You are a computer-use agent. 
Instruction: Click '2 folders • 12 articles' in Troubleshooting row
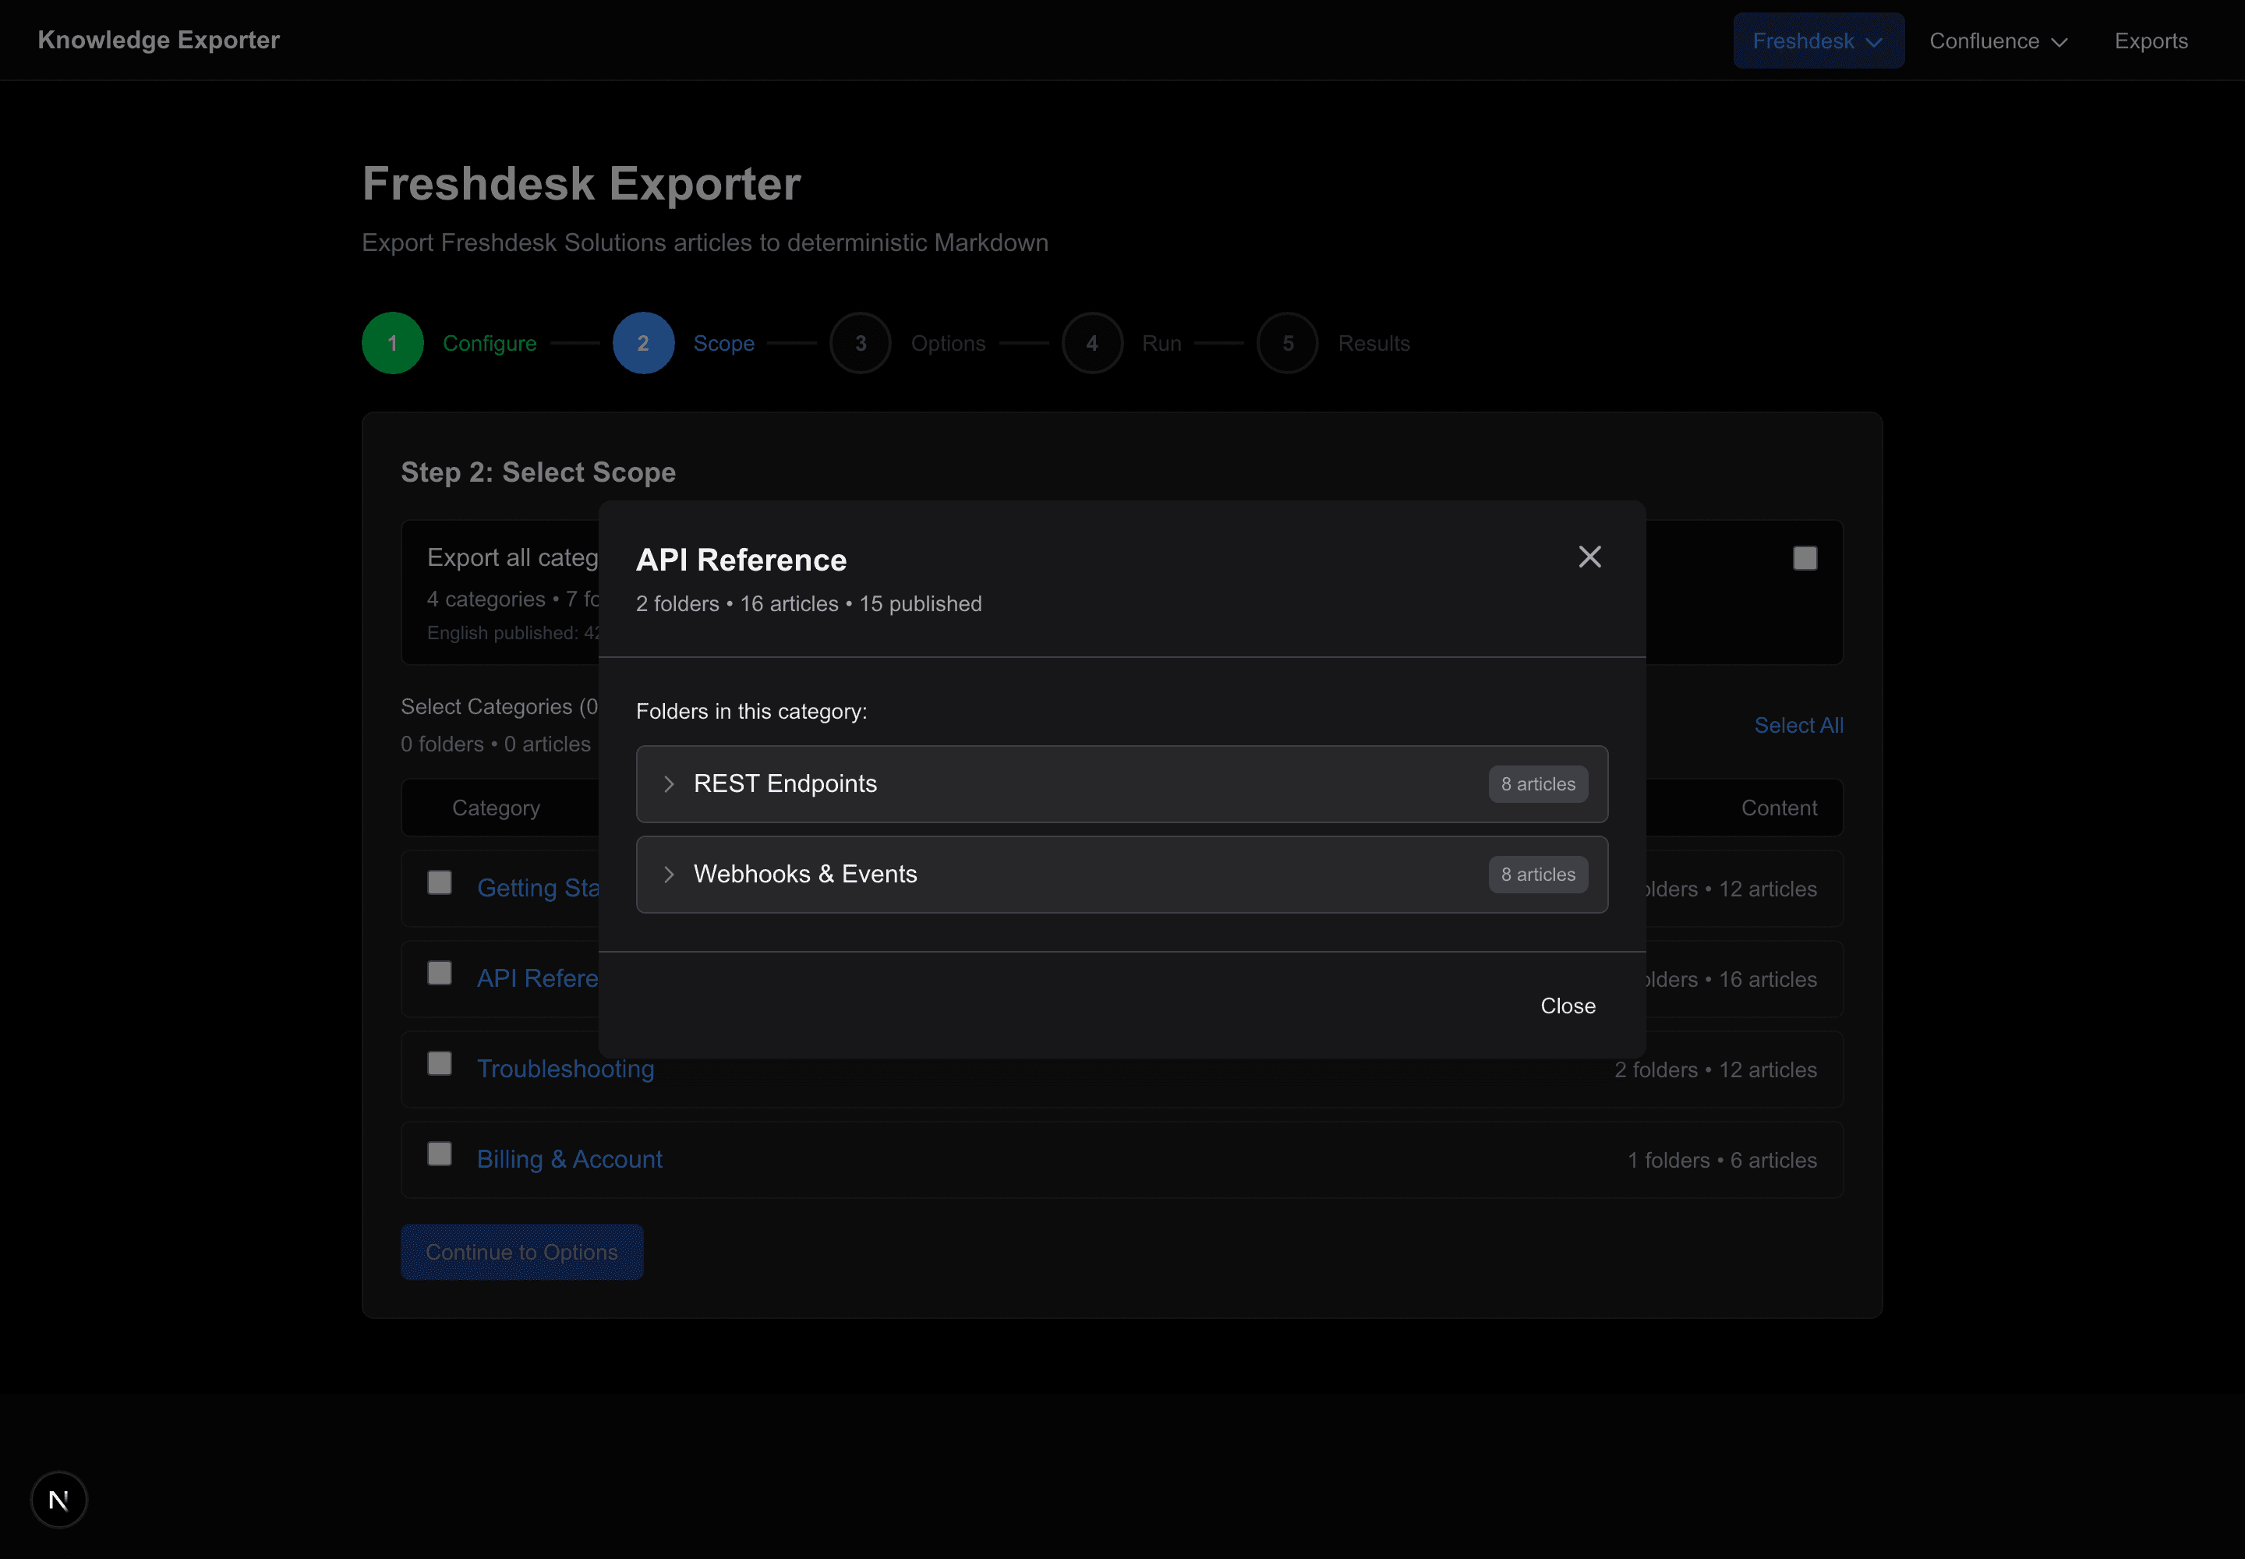tap(1716, 1069)
